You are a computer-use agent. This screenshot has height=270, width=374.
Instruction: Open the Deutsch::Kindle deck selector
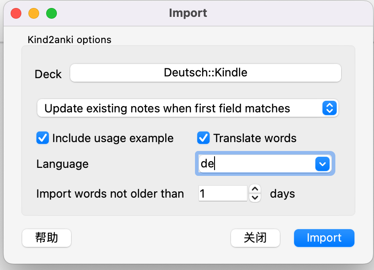pos(205,73)
